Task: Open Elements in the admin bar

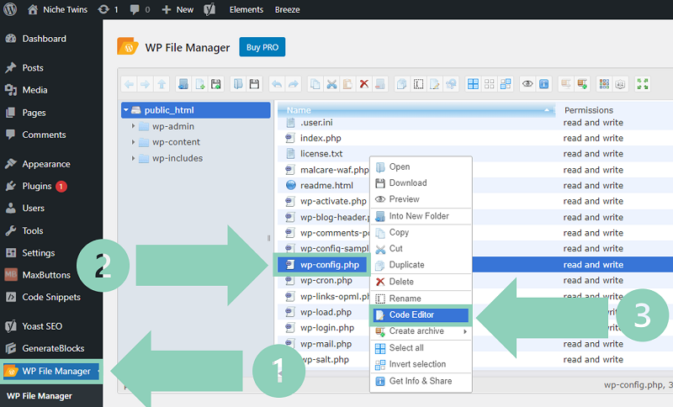Action: coord(246,9)
